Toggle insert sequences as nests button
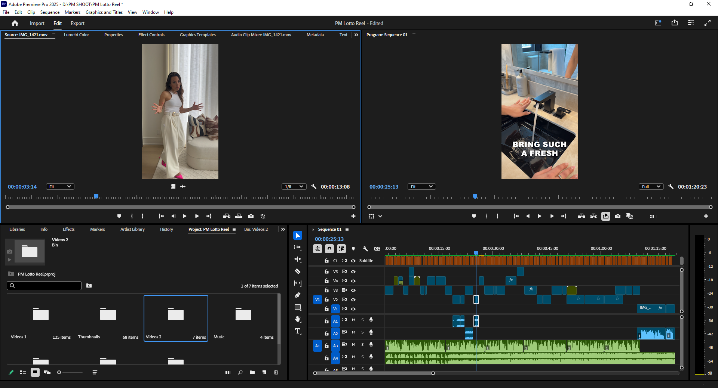 pos(317,249)
